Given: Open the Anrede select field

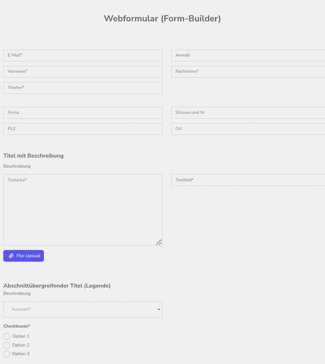Looking at the screenshot, I should 248,56.
